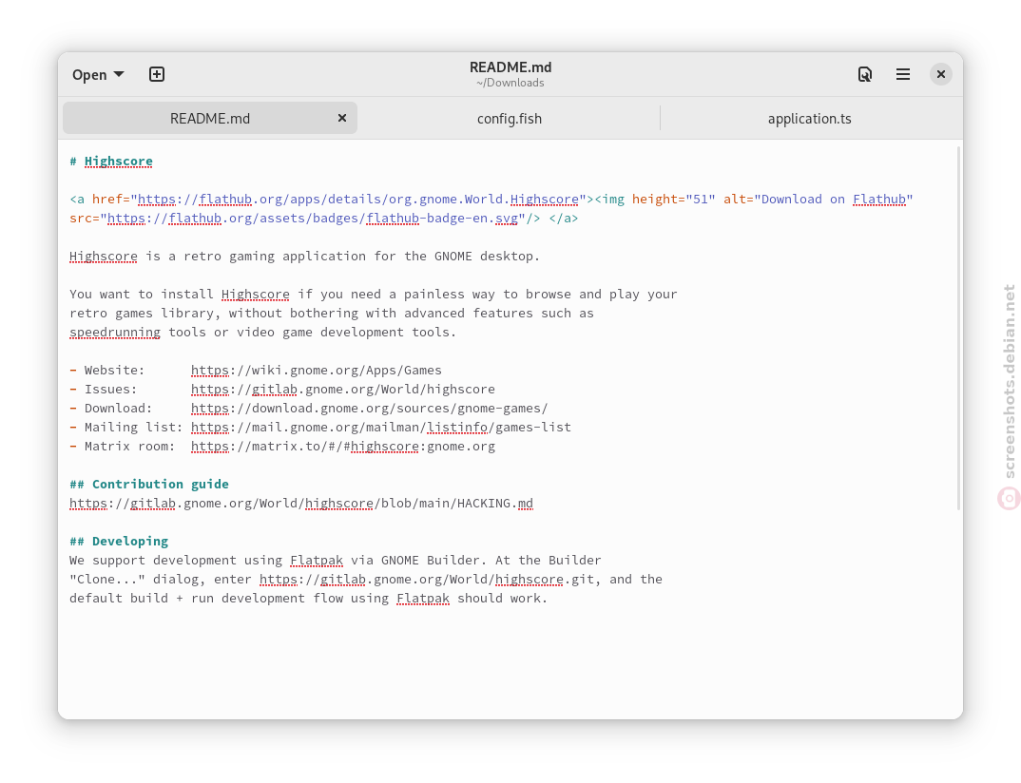Click the Mailing list games-list URL

(381, 427)
